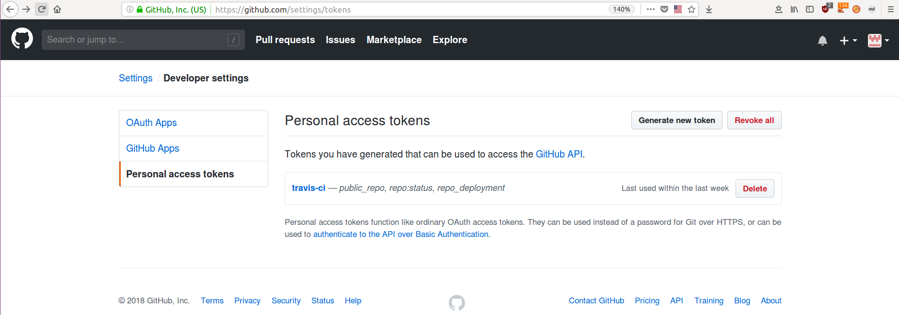899x315 pixels.
Task: Go to the browser home page icon
Action: [x=57, y=9]
